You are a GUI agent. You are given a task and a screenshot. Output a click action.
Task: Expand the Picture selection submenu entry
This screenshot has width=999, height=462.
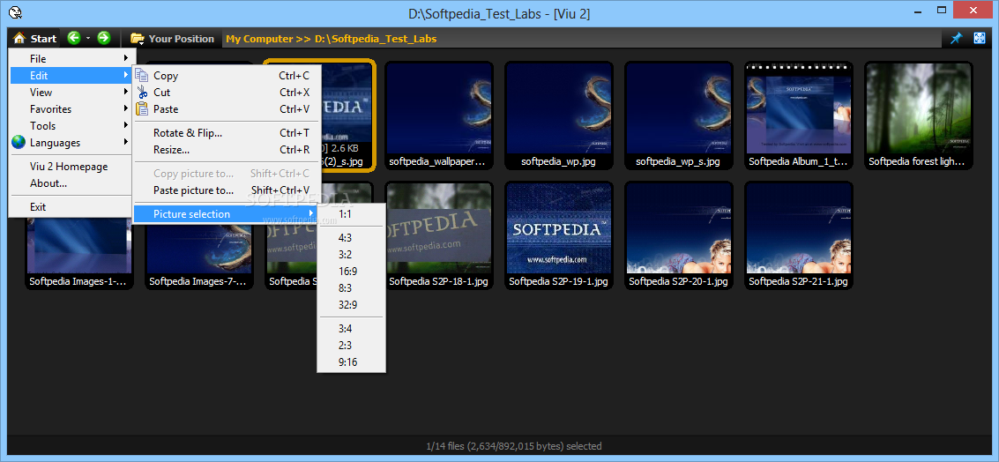[x=226, y=214]
